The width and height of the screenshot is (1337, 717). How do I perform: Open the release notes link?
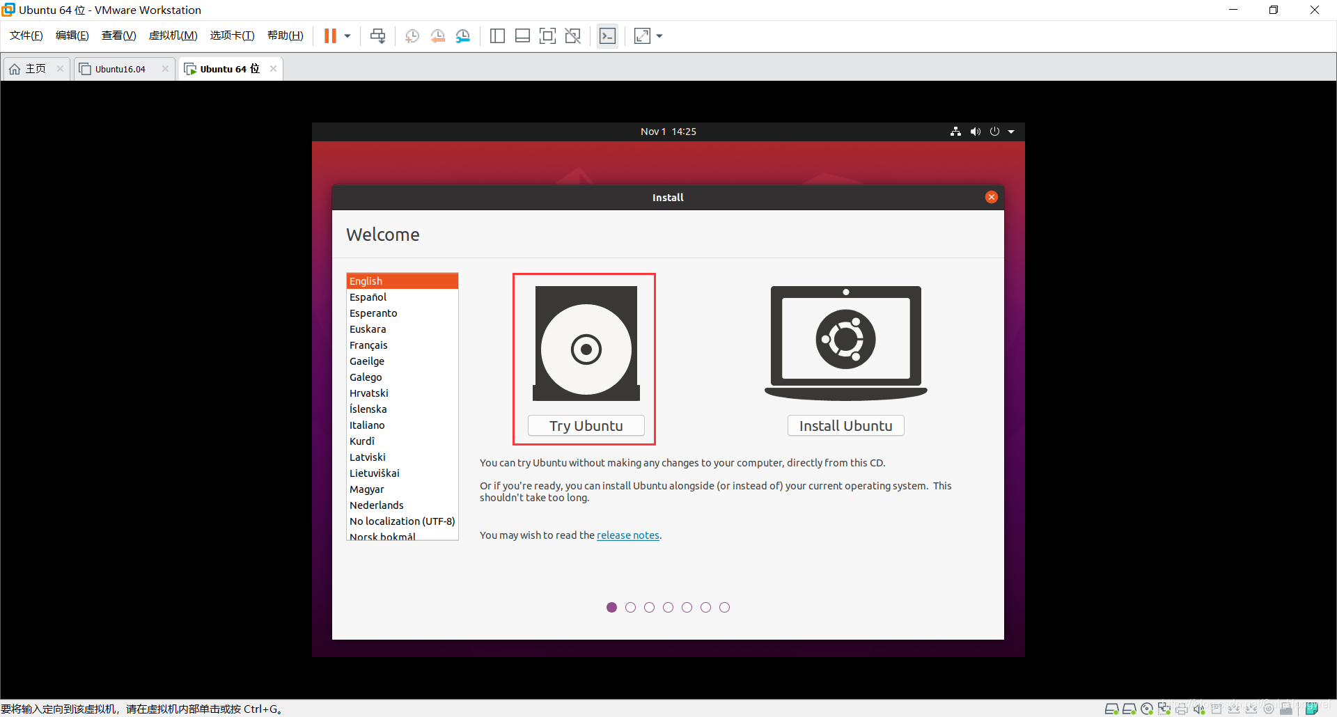click(x=628, y=535)
